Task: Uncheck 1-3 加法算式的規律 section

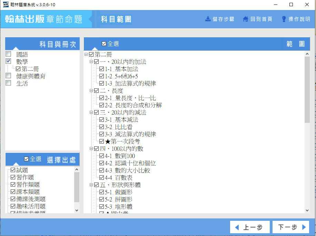Action: [x=101, y=83]
